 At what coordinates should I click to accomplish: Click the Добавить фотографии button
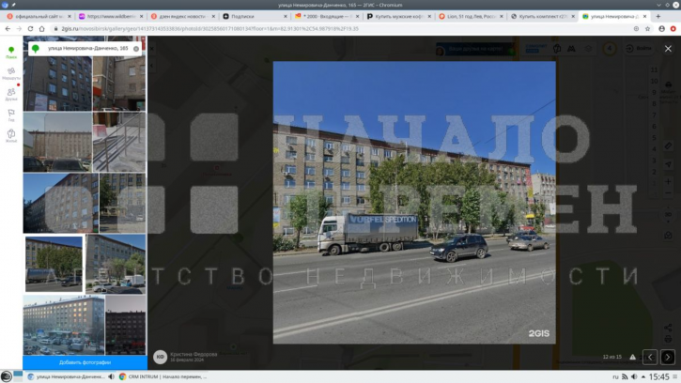(x=85, y=362)
